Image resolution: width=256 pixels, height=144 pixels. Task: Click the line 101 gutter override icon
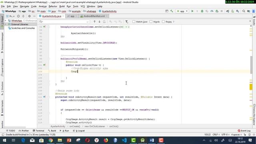point(44,65)
